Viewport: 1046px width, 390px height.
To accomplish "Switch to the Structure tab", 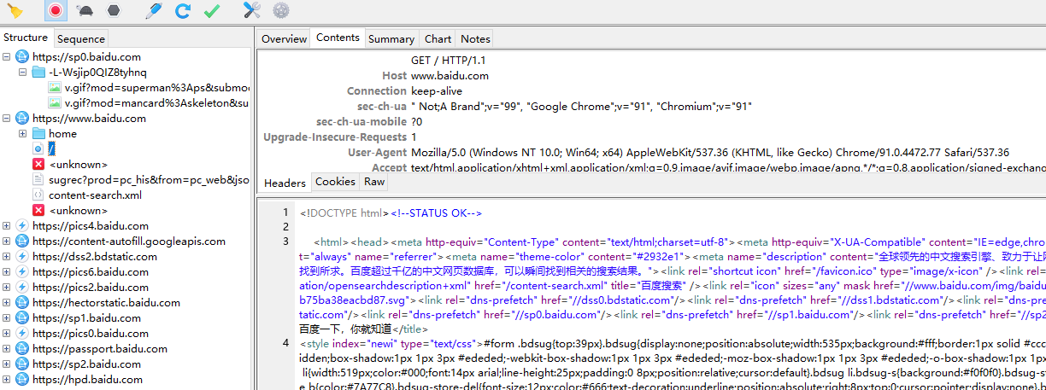I will point(26,38).
